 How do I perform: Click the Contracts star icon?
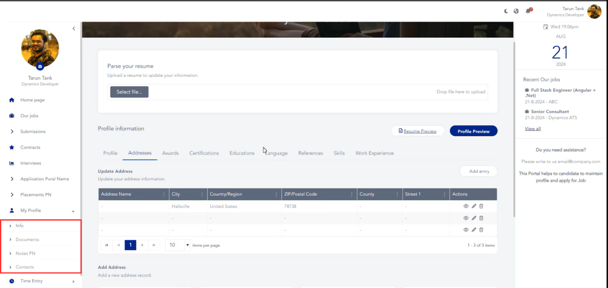12,147
